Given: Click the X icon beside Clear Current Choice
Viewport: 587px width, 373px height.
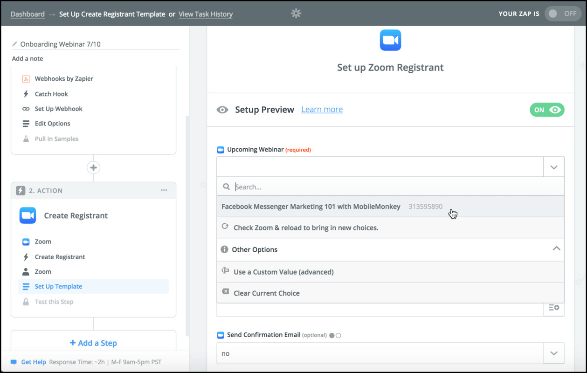Looking at the screenshot, I should click(x=225, y=292).
